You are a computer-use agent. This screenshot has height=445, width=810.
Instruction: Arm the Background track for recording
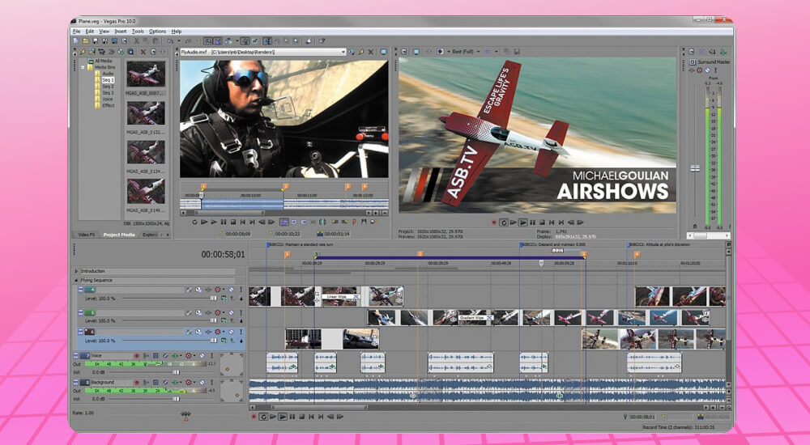pos(137,383)
